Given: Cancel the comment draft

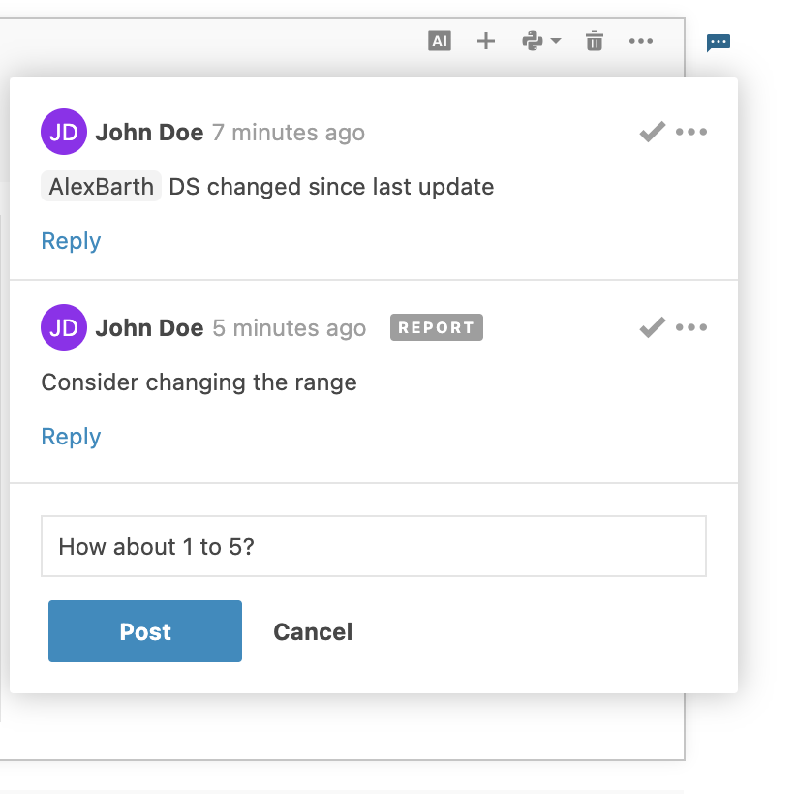Looking at the screenshot, I should [x=312, y=631].
